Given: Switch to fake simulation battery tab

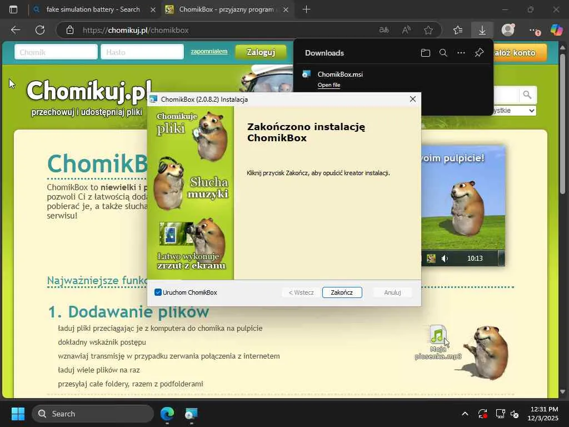Looking at the screenshot, I should [93, 9].
